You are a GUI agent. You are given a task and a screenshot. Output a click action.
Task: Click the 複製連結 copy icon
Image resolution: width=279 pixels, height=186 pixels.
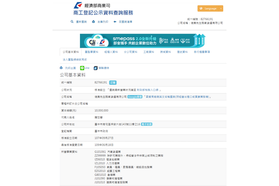95,68
